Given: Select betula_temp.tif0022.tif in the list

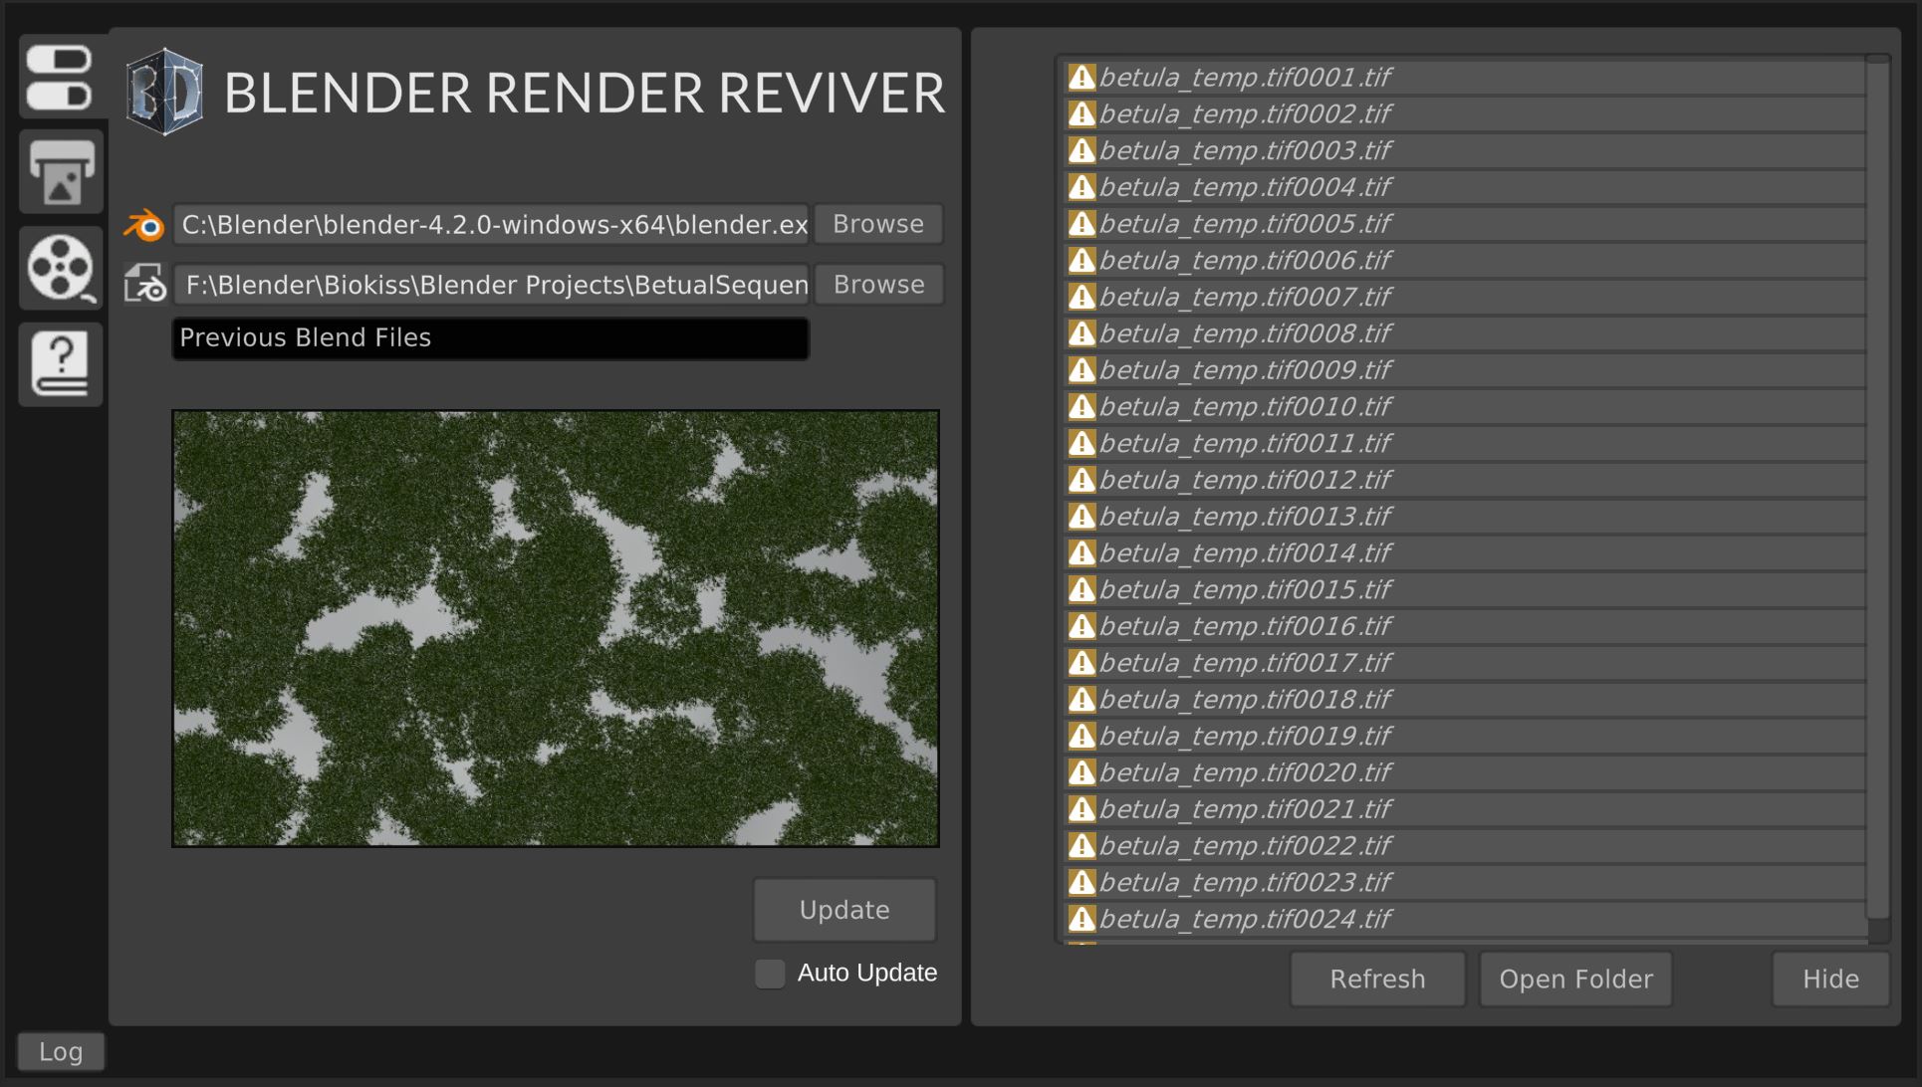Looking at the screenshot, I should [x=1464, y=846].
